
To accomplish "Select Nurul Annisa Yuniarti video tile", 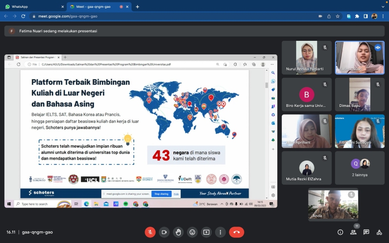I will pyautogui.click(x=307, y=58).
